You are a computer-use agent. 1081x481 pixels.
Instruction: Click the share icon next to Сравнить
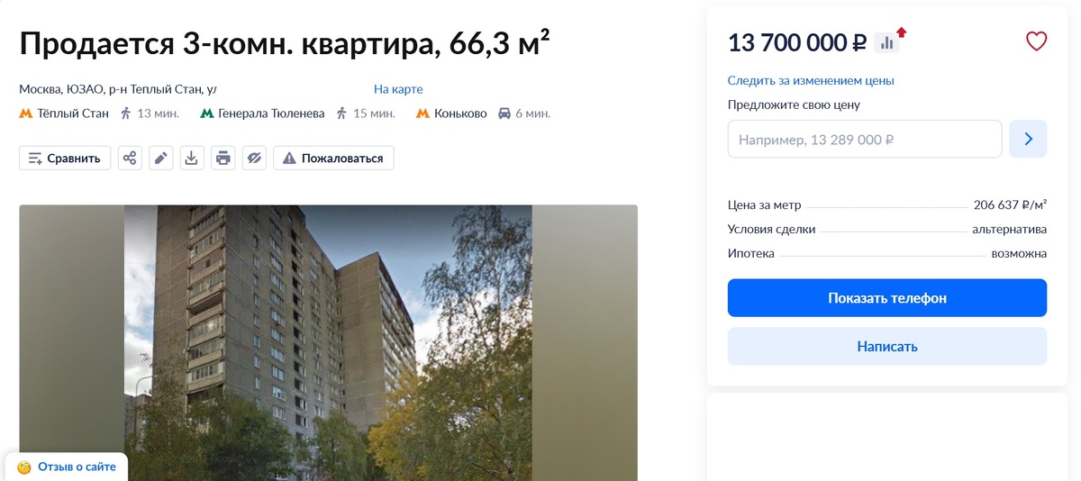pos(130,159)
